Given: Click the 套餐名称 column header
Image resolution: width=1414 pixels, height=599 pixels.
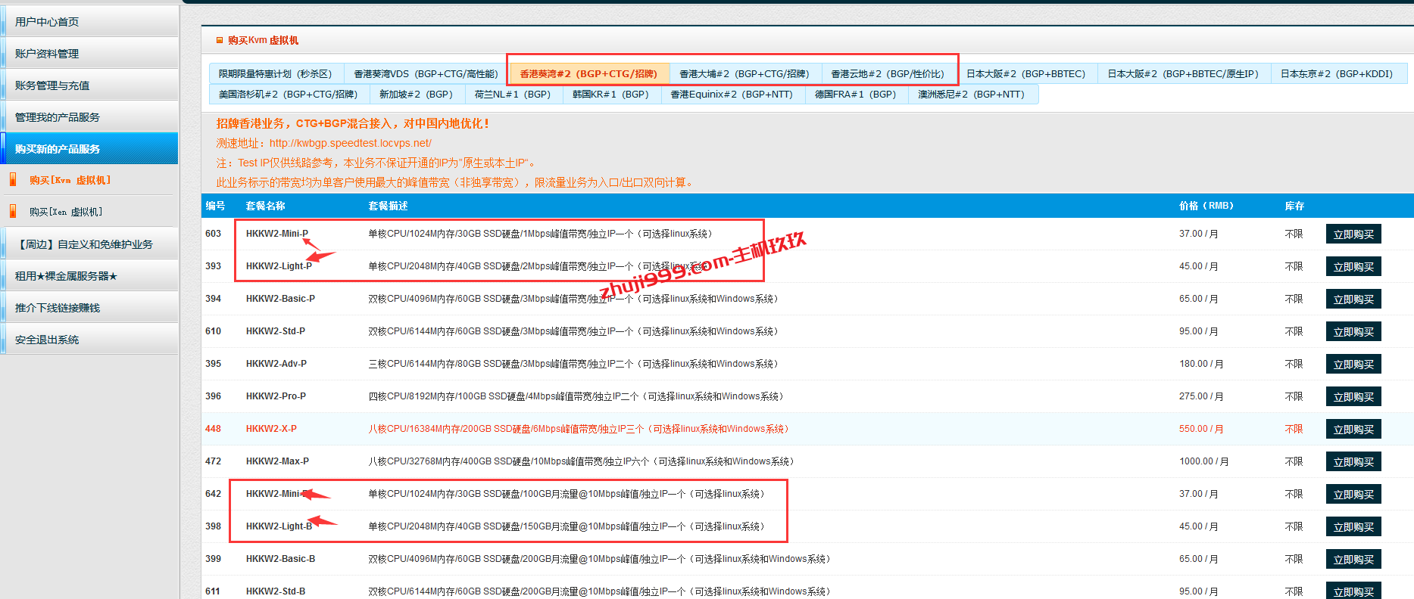Looking at the screenshot, I should tap(265, 206).
